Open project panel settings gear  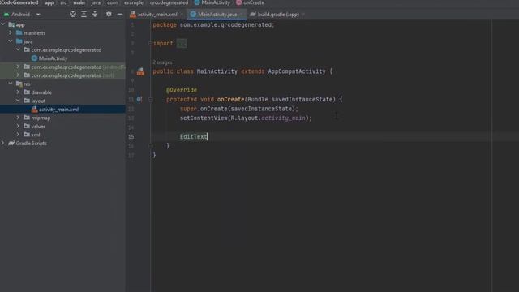pyautogui.click(x=109, y=15)
